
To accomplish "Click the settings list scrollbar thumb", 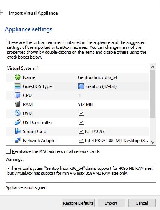I will point(152,94).
